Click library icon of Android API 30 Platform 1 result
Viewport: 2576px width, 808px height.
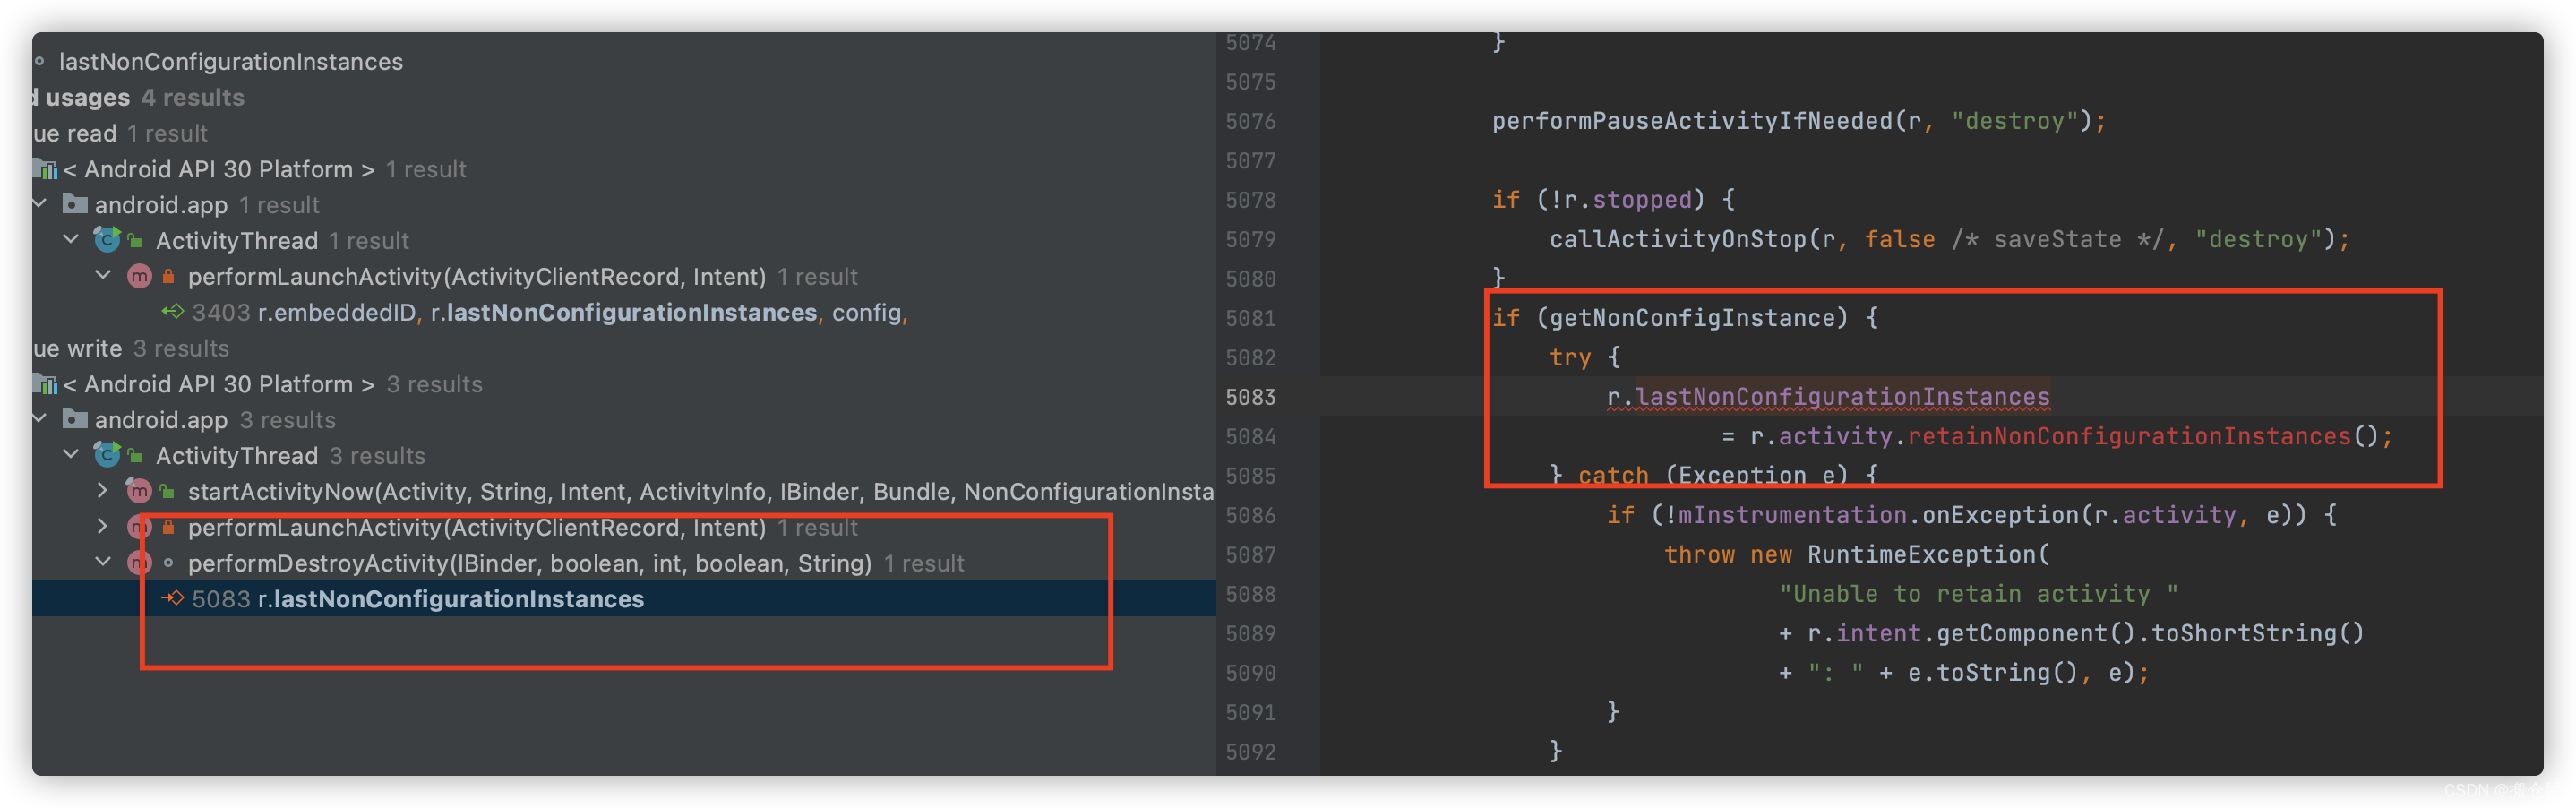[46, 169]
